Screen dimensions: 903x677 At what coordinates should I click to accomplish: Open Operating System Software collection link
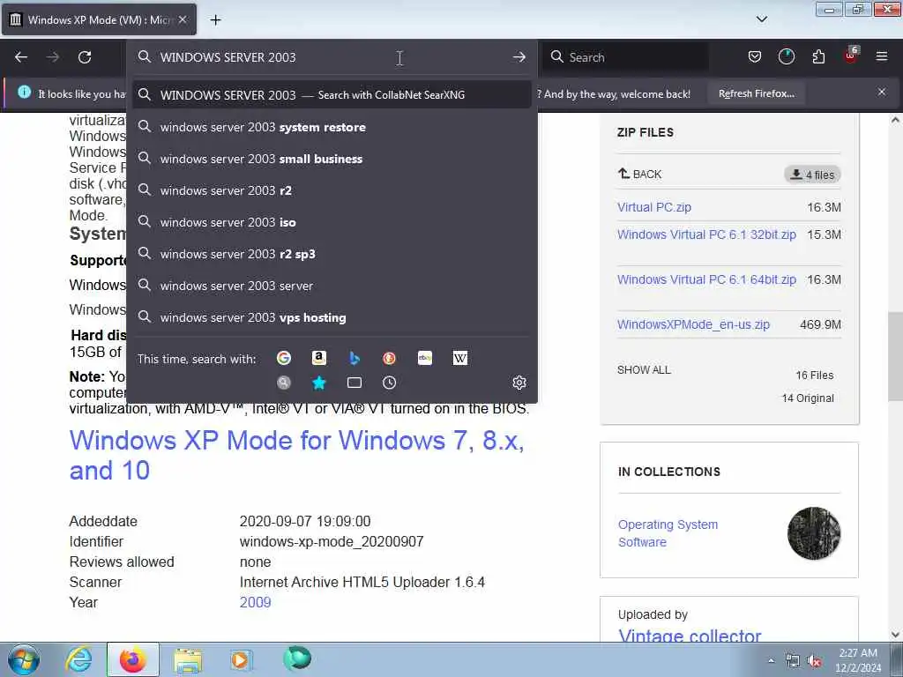pos(668,533)
